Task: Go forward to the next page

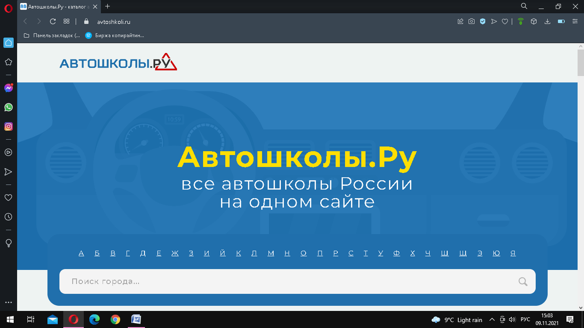Action: tap(39, 21)
